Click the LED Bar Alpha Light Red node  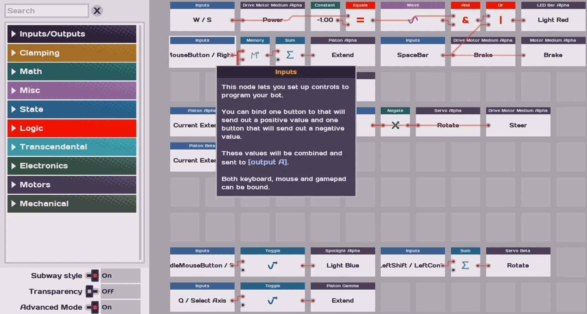(553, 20)
